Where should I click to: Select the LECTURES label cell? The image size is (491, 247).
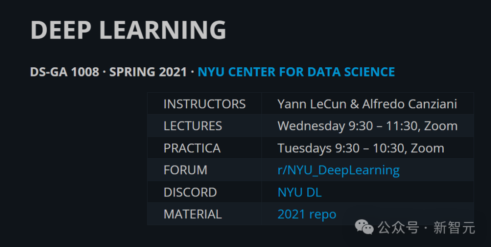pyautogui.click(x=205, y=126)
